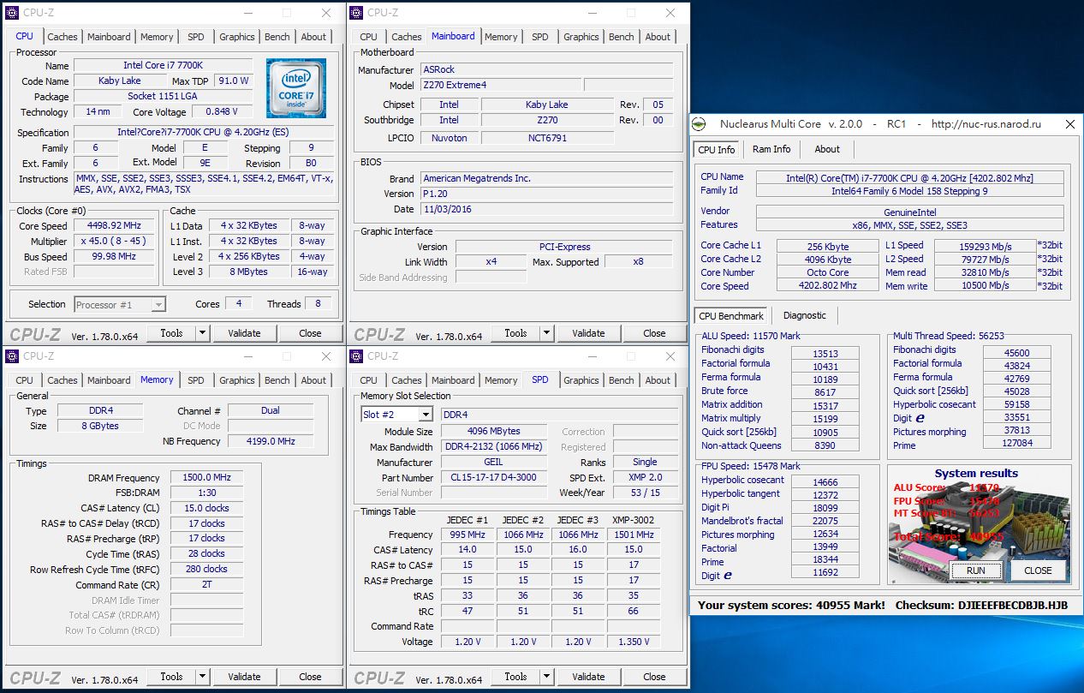The image size is (1084, 693).
Task: Click the BIOS Version P1.20 field
Action: [546, 194]
